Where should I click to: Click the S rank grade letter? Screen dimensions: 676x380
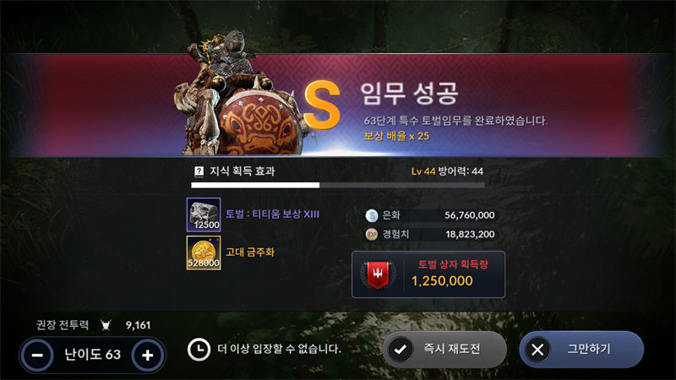click(x=323, y=105)
